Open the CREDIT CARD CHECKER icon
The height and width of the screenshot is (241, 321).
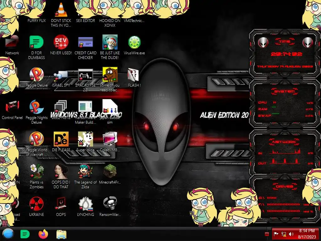point(85,48)
